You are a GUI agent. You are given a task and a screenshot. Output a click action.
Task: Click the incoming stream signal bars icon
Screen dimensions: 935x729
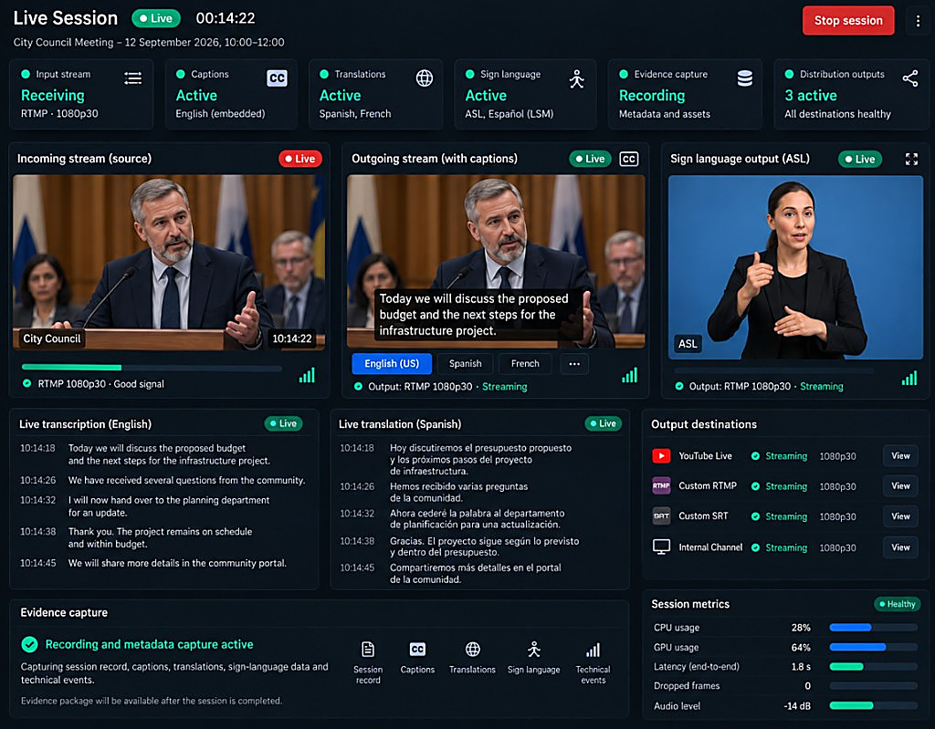click(307, 375)
